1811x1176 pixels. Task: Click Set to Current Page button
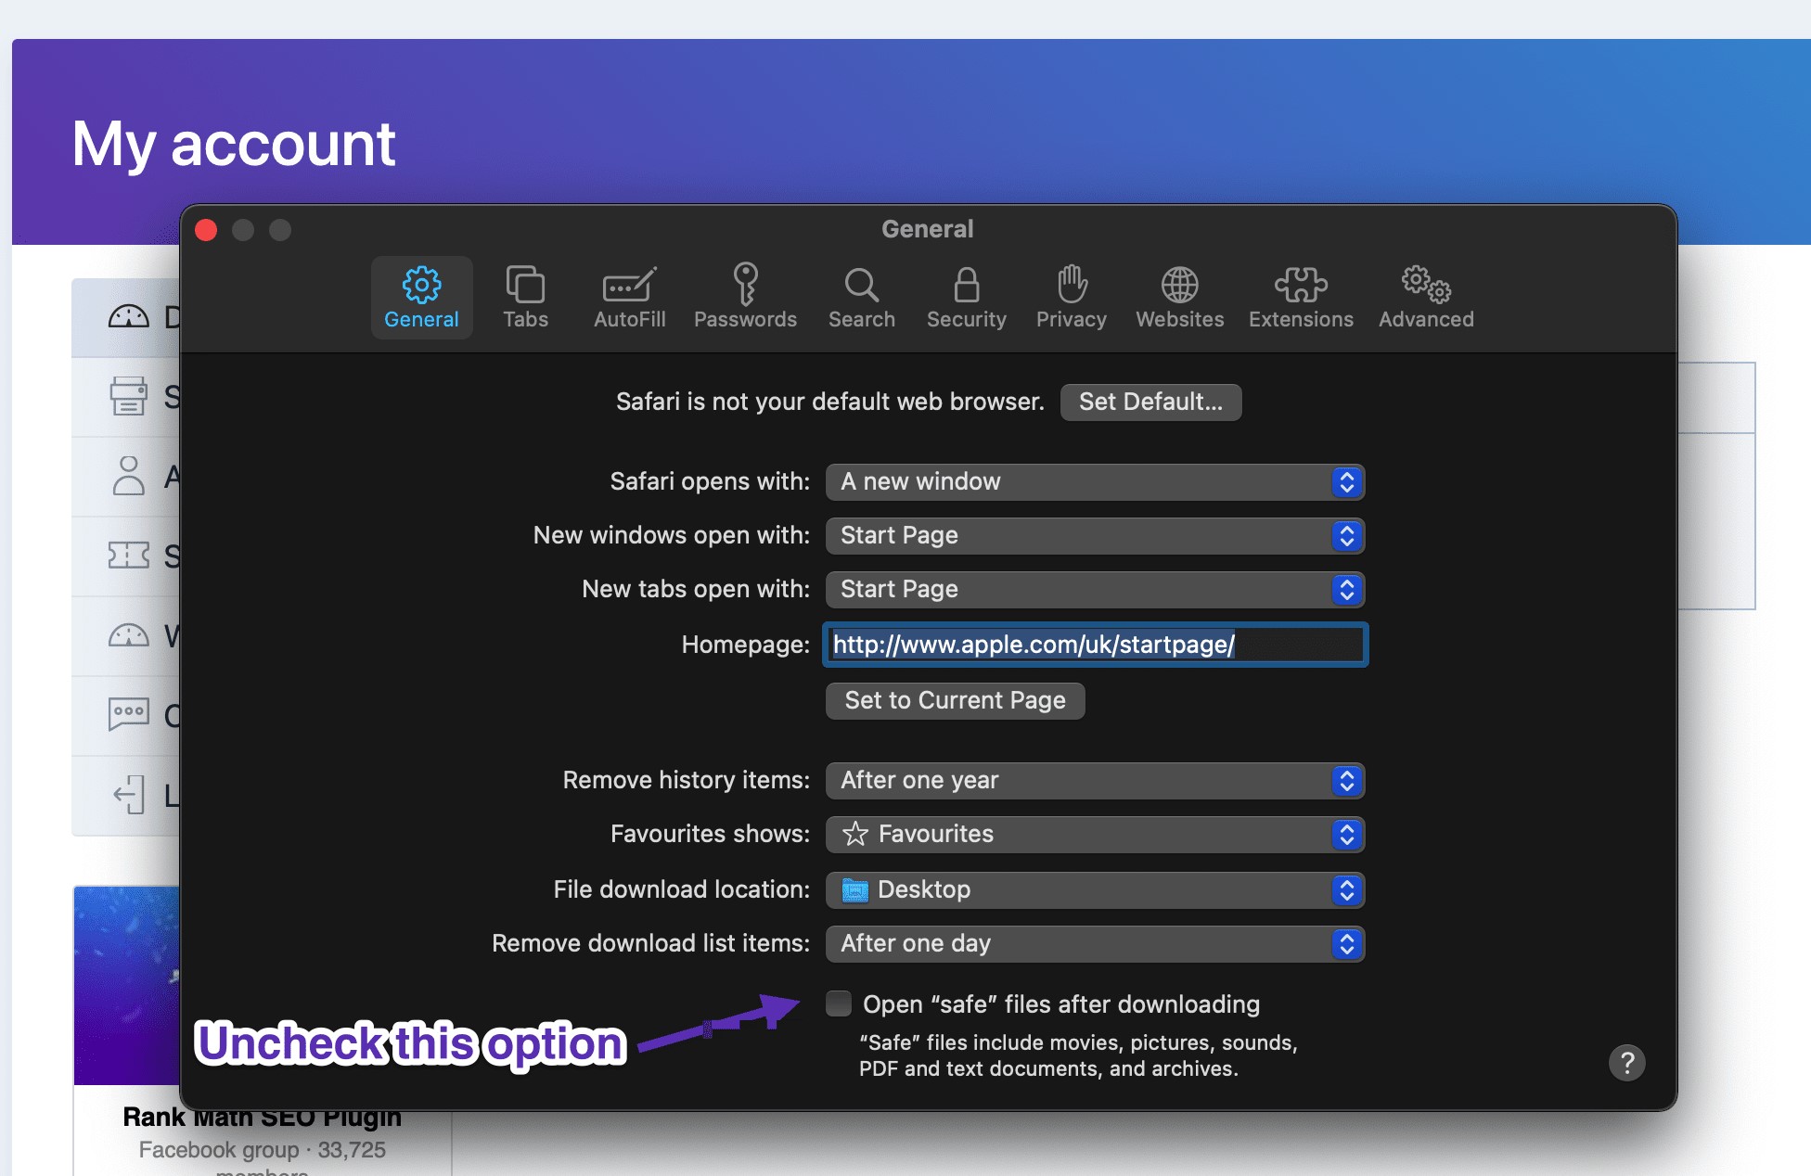coord(955,700)
